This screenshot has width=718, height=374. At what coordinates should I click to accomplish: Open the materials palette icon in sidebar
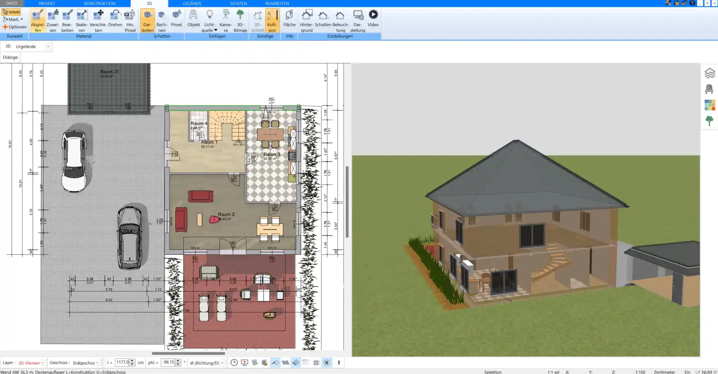click(709, 105)
